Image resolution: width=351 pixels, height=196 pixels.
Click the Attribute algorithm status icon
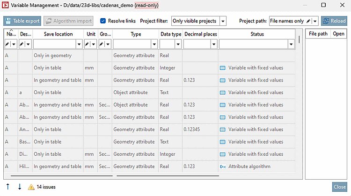(x=223, y=167)
